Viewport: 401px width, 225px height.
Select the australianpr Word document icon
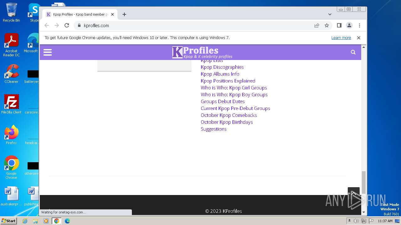click(11, 196)
